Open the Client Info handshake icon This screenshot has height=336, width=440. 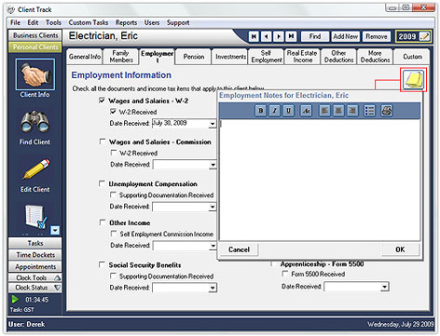coord(34,74)
